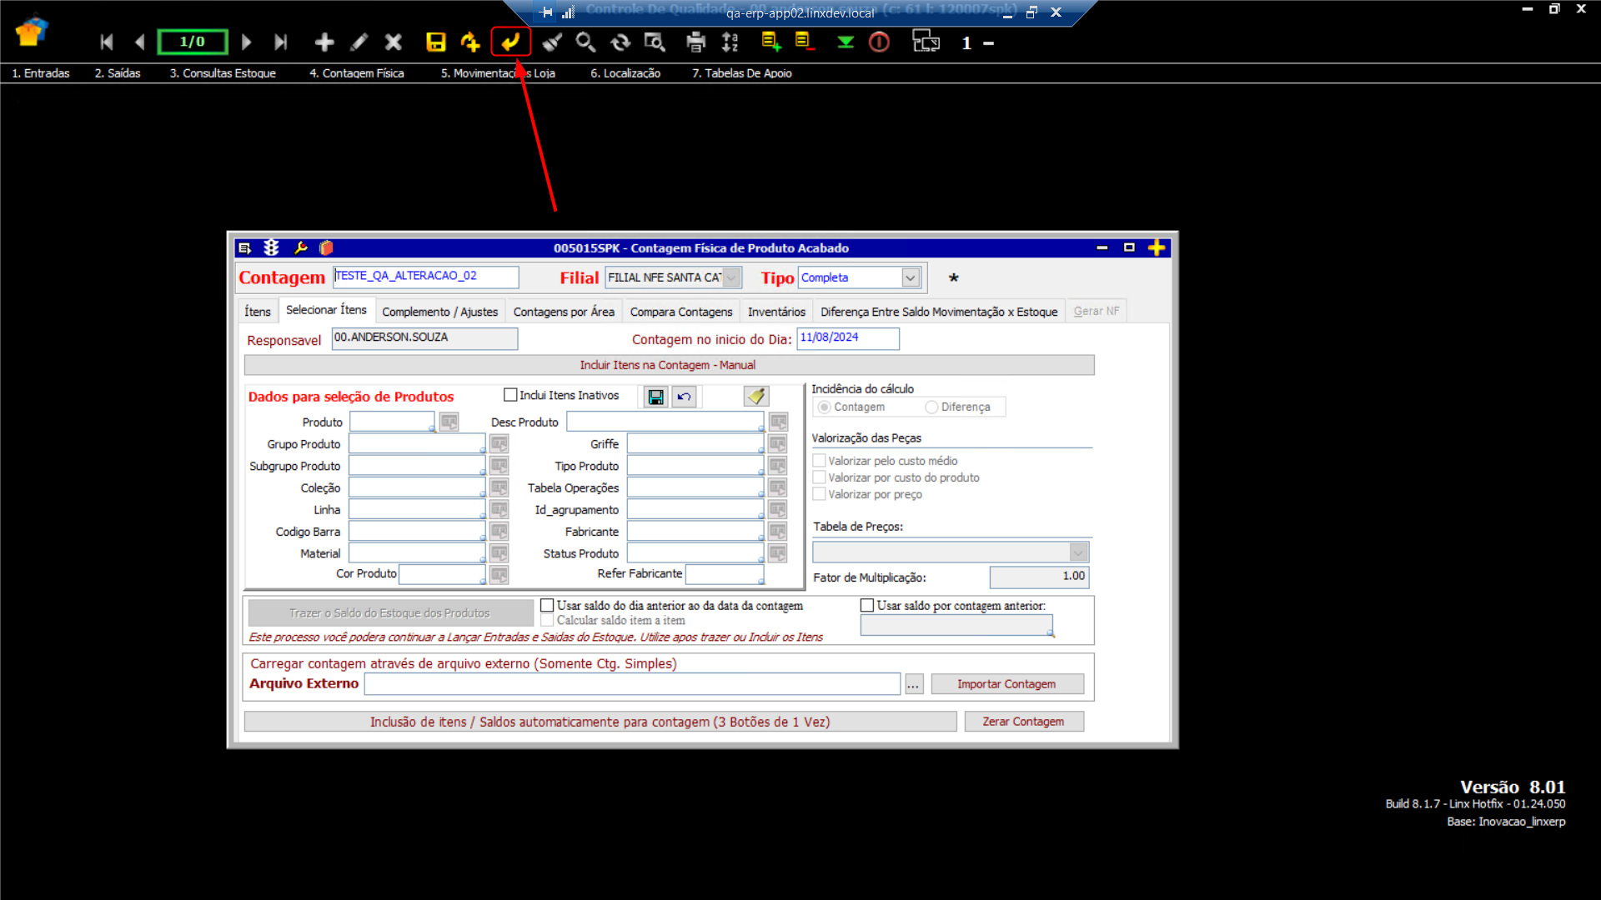Image resolution: width=1601 pixels, height=900 pixels.
Task: Open the Tabela de Preços dropdown
Action: point(1078,552)
